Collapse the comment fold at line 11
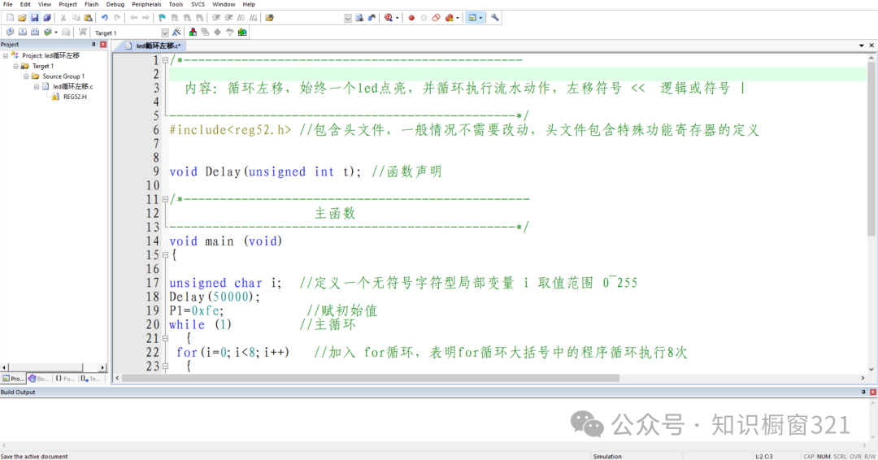Viewport: 878px width, 460px height. [165, 199]
